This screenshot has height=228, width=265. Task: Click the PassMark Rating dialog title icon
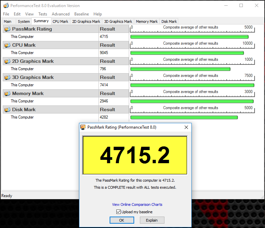point(83,127)
